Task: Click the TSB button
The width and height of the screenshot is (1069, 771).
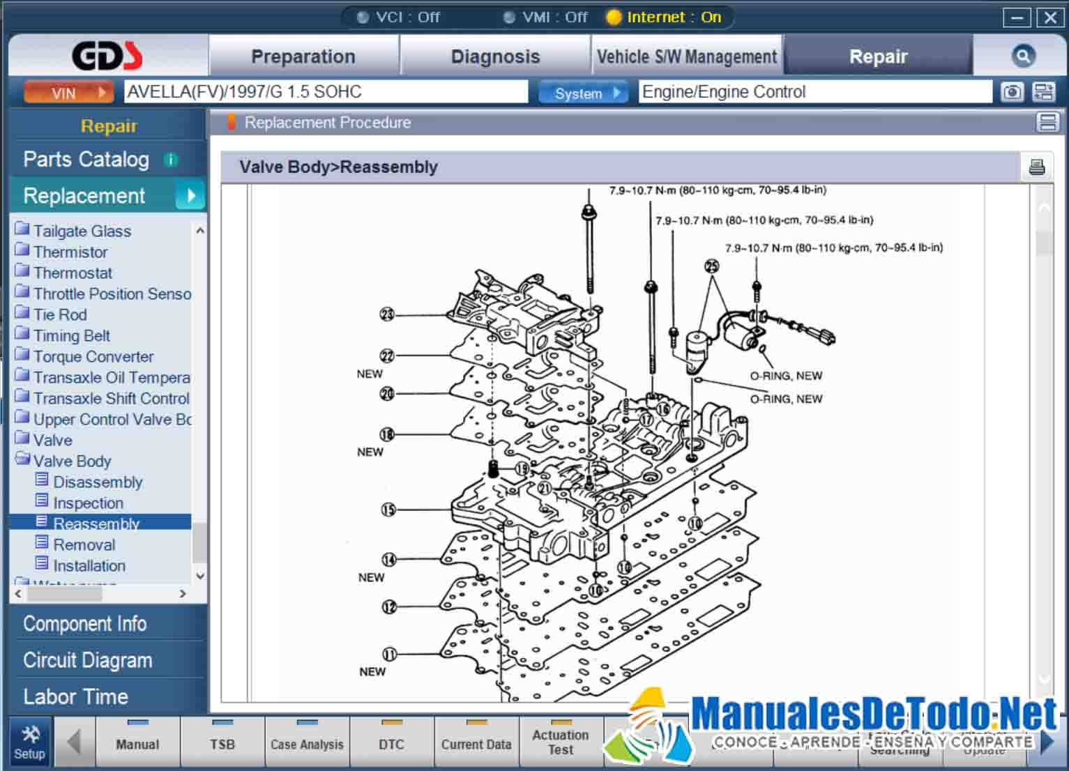Action: (x=222, y=743)
